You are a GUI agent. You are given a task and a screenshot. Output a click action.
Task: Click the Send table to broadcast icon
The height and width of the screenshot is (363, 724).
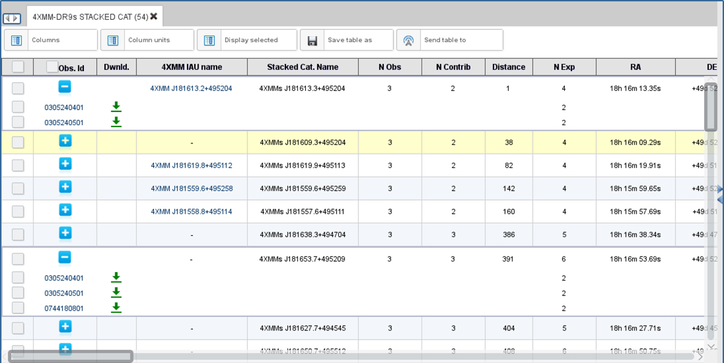coord(408,40)
